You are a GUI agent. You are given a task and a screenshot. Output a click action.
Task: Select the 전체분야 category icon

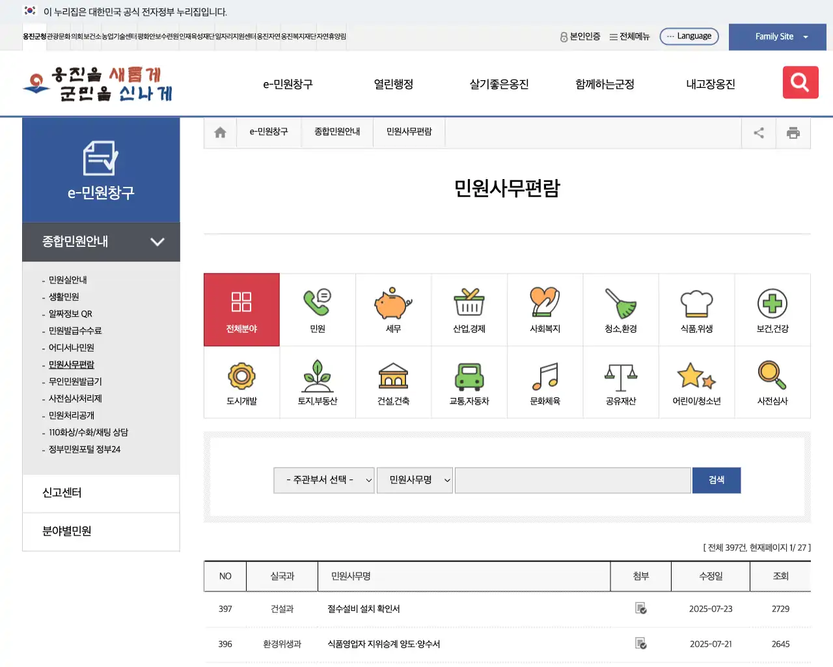click(241, 309)
